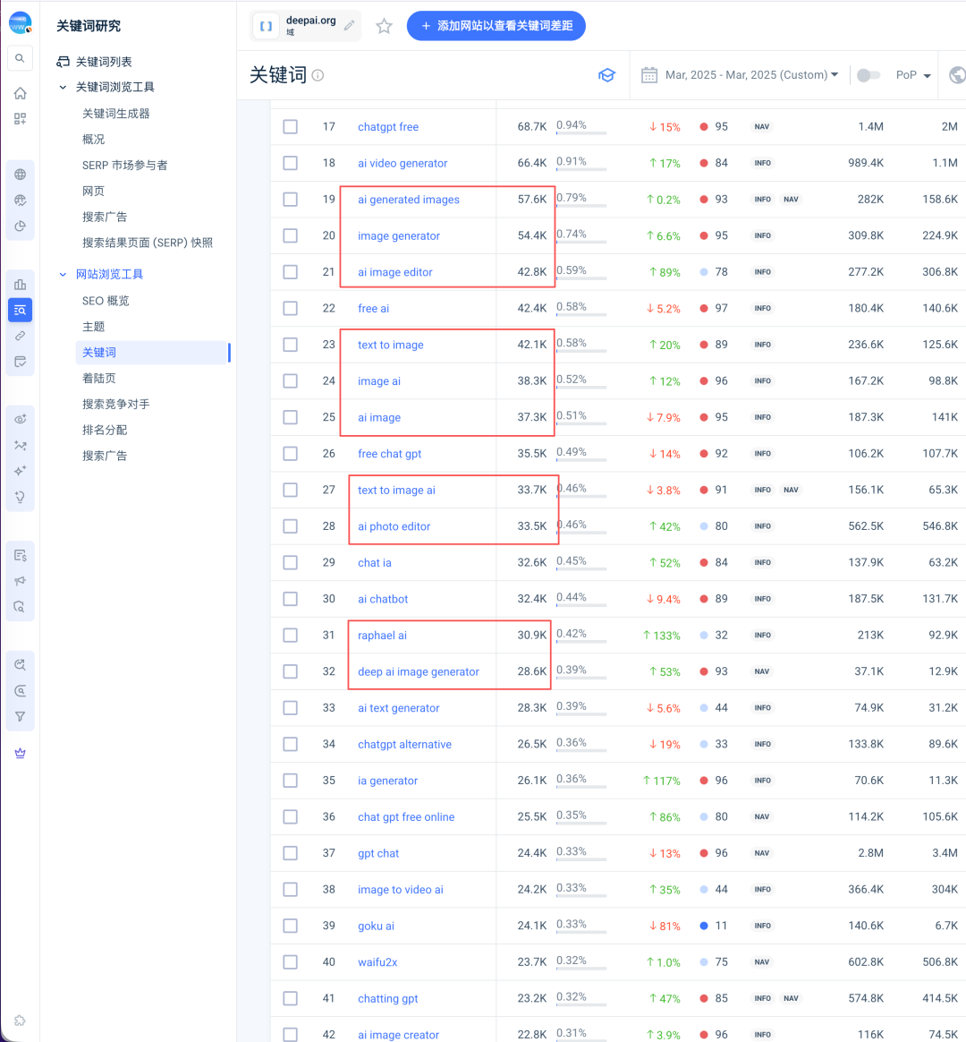Click the globe icon at top right

point(957,75)
